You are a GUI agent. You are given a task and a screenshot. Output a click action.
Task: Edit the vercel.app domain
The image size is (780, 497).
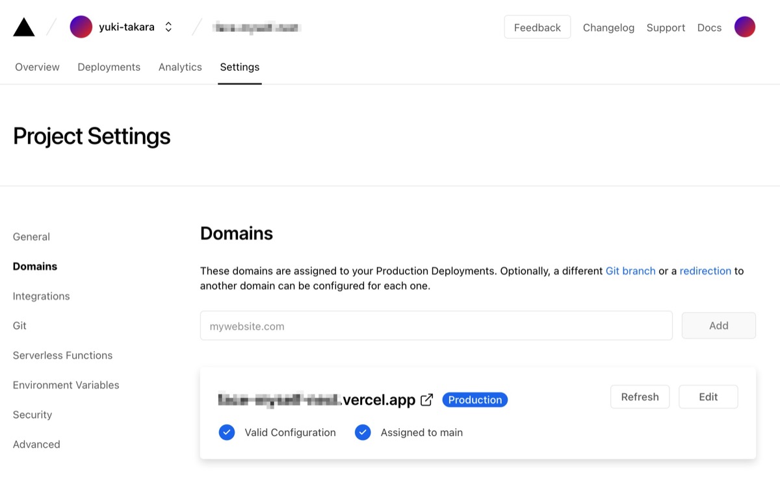click(708, 397)
